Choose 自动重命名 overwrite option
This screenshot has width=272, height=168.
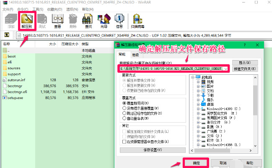(x=124, y=118)
